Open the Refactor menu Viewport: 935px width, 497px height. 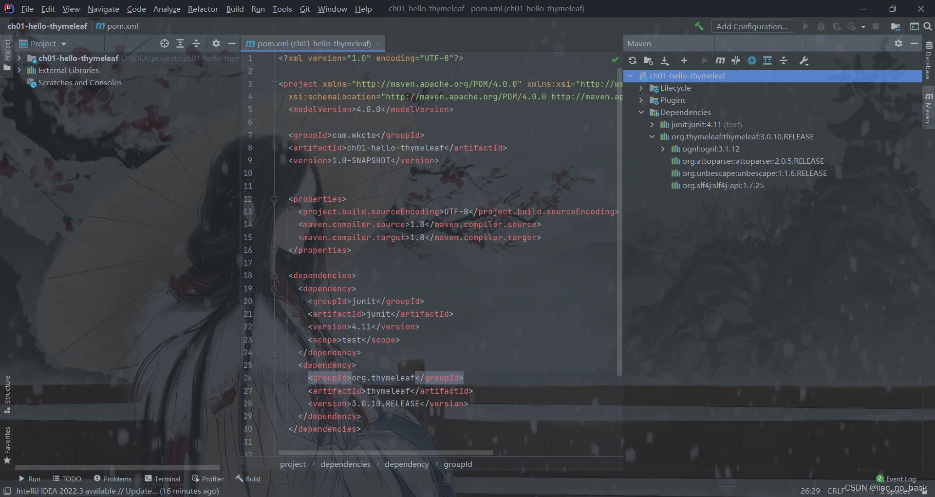point(203,9)
